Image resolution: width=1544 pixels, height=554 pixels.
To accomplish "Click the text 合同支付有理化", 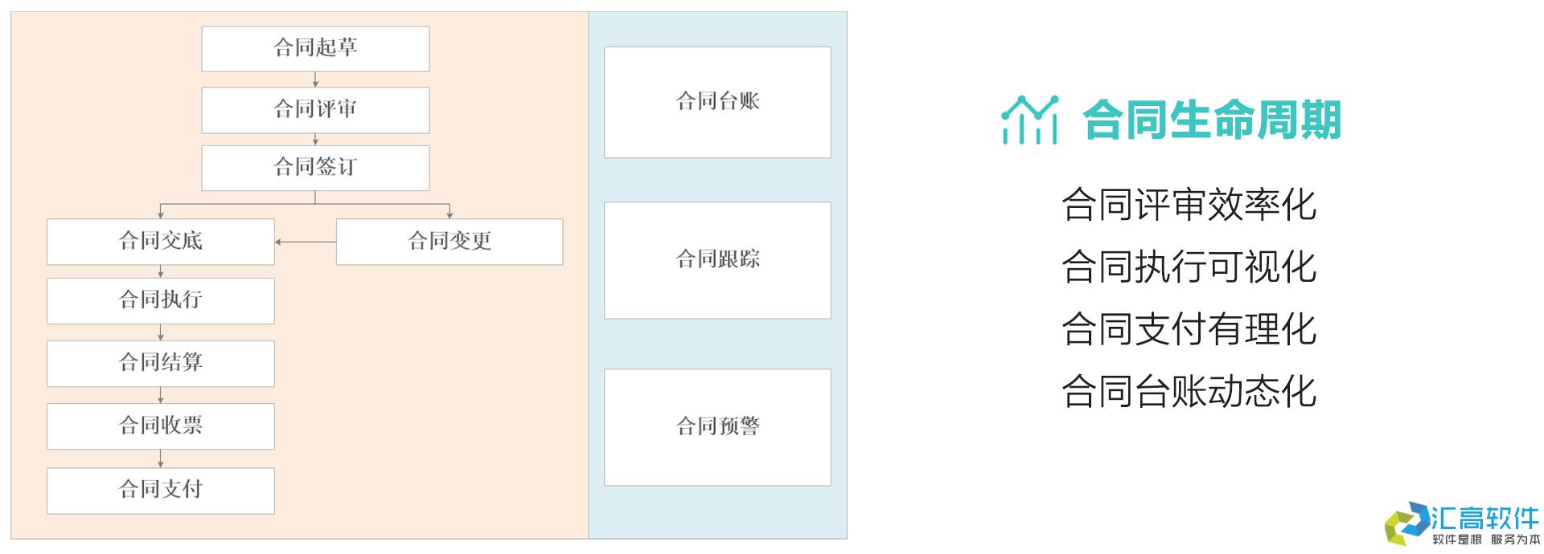I will (1189, 329).
